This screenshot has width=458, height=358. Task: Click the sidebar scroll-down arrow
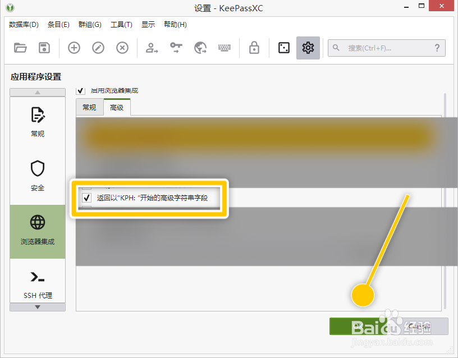click(38, 306)
